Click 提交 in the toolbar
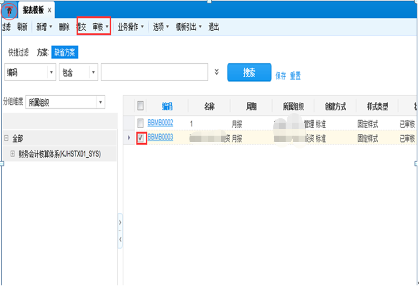This screenshot has width=419, height=287. click(81, 26)
